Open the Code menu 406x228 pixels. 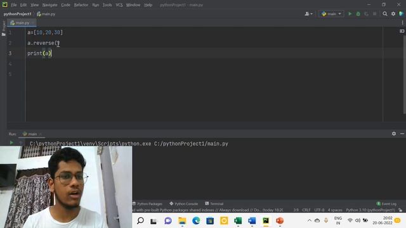(65, 5)
